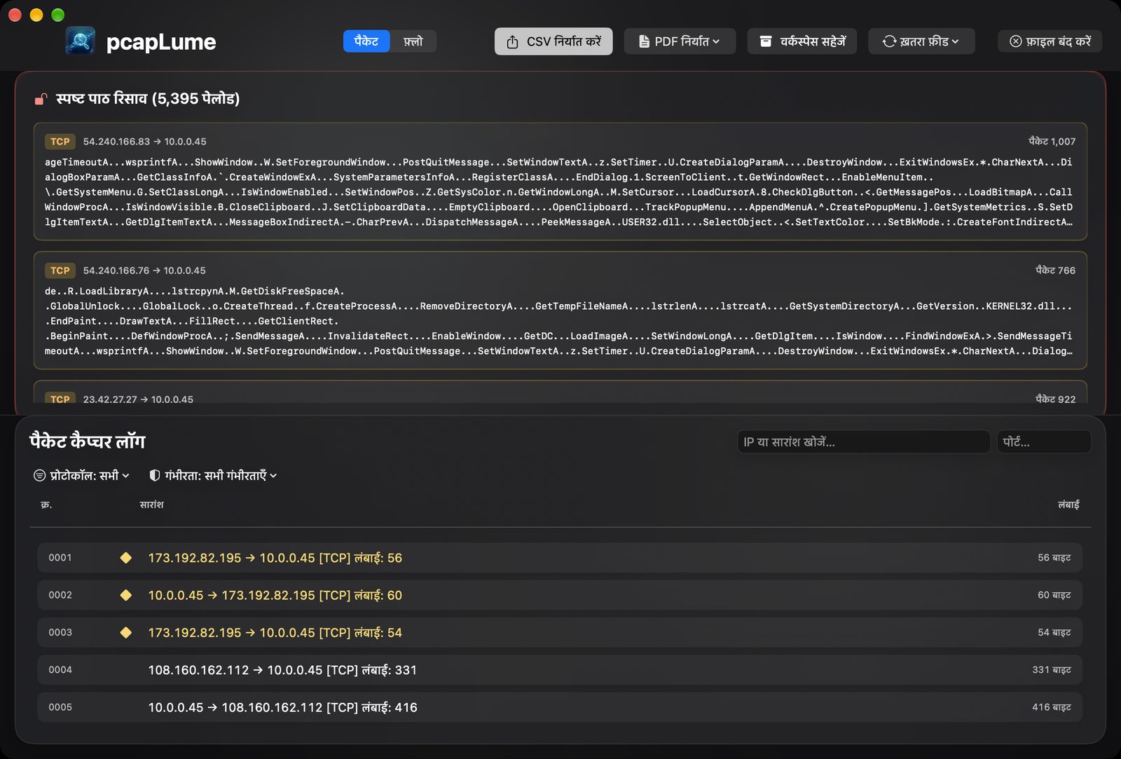Click the yellow diamond icon in row 0001
Viewport: 1121px width, 759px height.
[126, 558]
